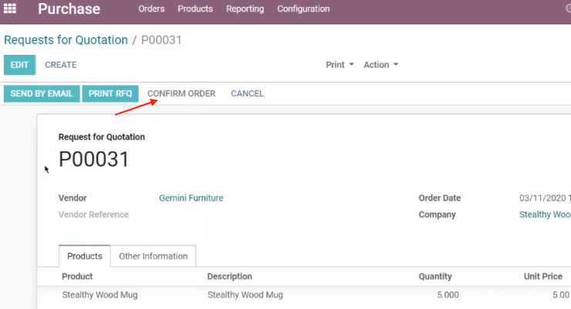Click CONFIRM ORDER button
This screenshot has width=571, height=309.
[x=181, y=93]
